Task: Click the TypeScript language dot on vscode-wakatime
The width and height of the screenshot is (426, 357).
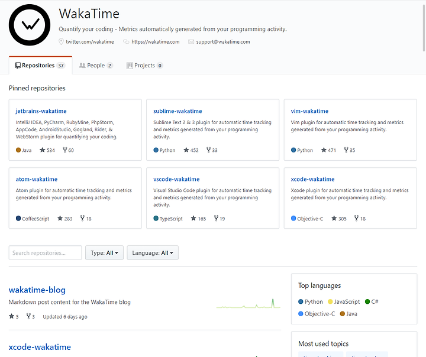Action: [x=156, y=218]
